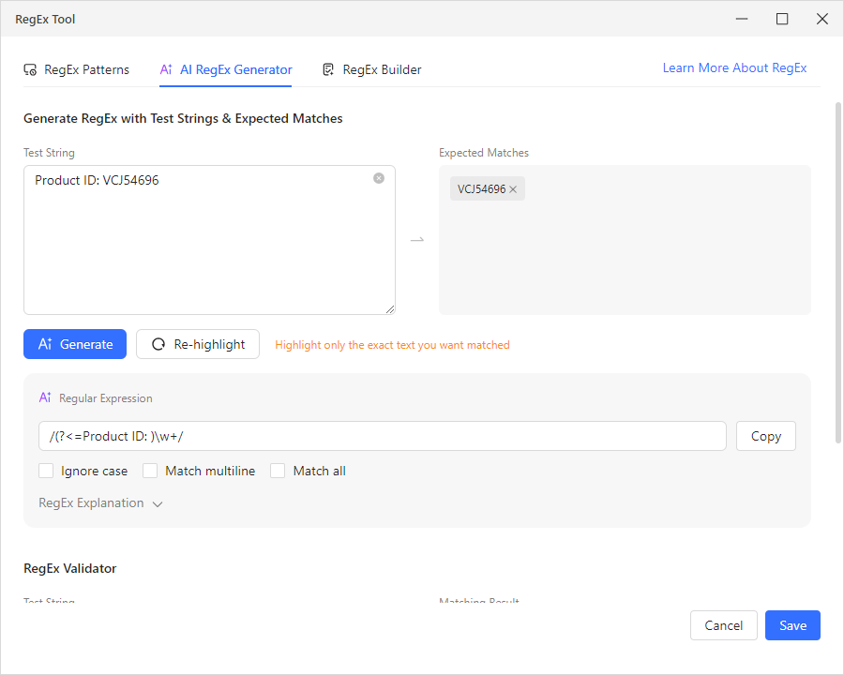Screen dimensions: 844x675
Task: Open the RegEx Patterns tab
Action: point(76,68)
